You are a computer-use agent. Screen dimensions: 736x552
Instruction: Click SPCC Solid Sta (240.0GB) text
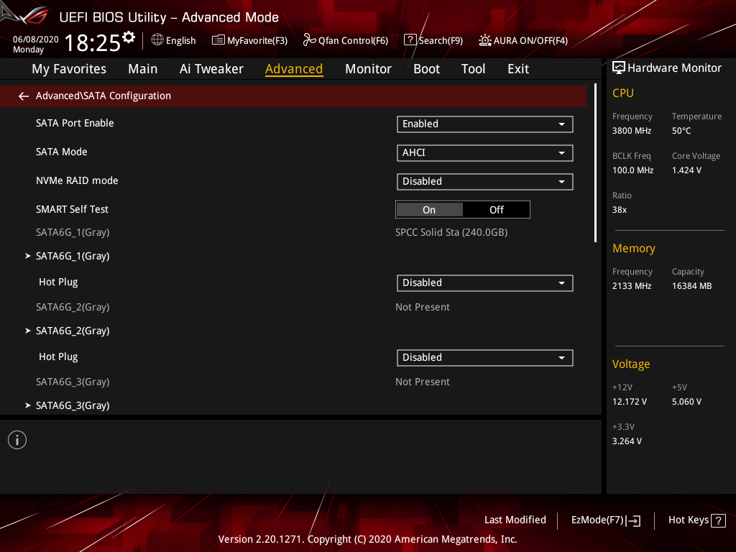[451, 232]
